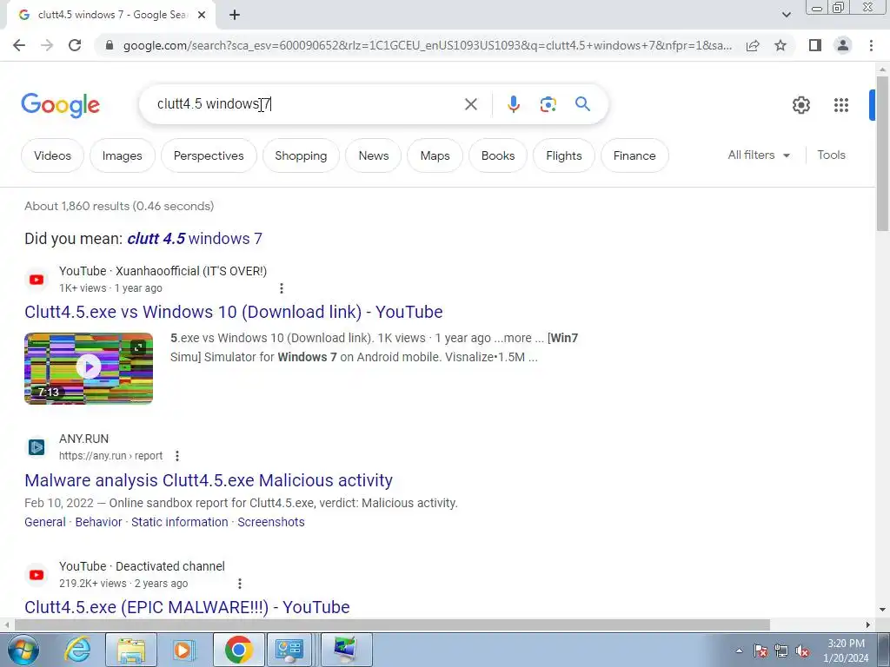Open the muted volume tray icon
The height and width of the screenshot is (667, 890).
(802, 650)
